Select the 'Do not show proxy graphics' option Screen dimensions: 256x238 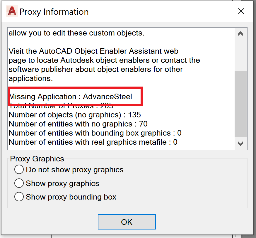coord(19,169)
